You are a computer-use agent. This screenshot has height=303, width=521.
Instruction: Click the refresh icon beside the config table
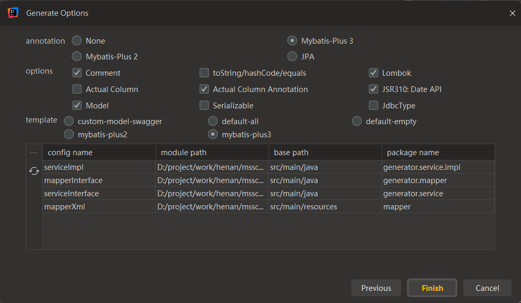(34, 171)
